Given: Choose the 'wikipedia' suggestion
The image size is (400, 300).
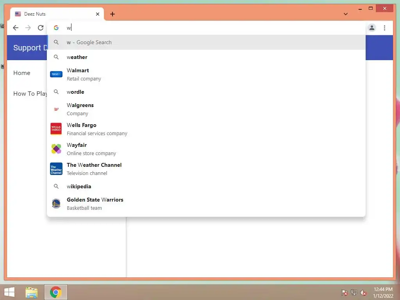Looking at the screenshot, I should click(x=206, y=186).
